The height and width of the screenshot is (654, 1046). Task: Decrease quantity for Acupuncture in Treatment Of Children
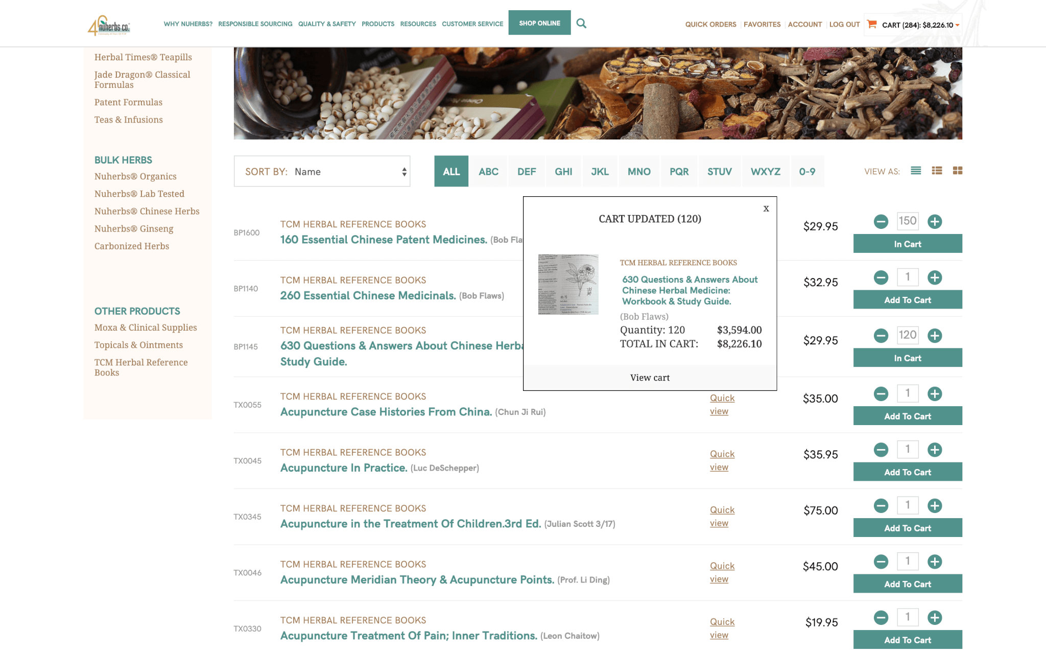pos(881,506)
